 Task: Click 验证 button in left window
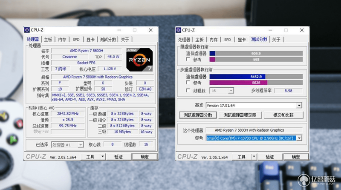(x=118, y=157)
